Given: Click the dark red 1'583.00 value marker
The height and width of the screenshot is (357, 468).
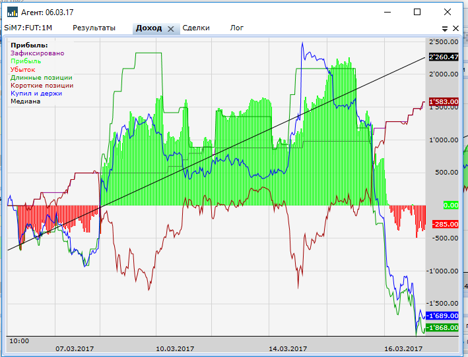Looking at the screenshot, I should (x=444, y=101).
